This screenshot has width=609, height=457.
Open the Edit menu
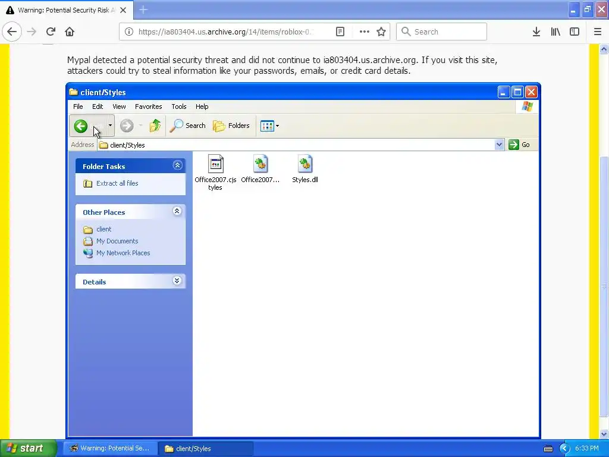[98, 107]
